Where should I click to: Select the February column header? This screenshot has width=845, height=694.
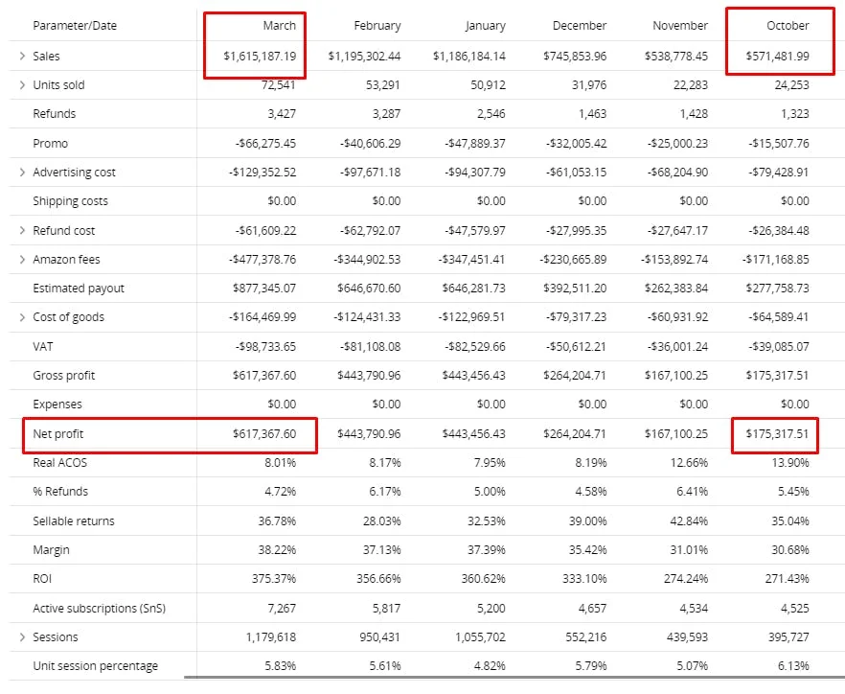coord(377,25)
